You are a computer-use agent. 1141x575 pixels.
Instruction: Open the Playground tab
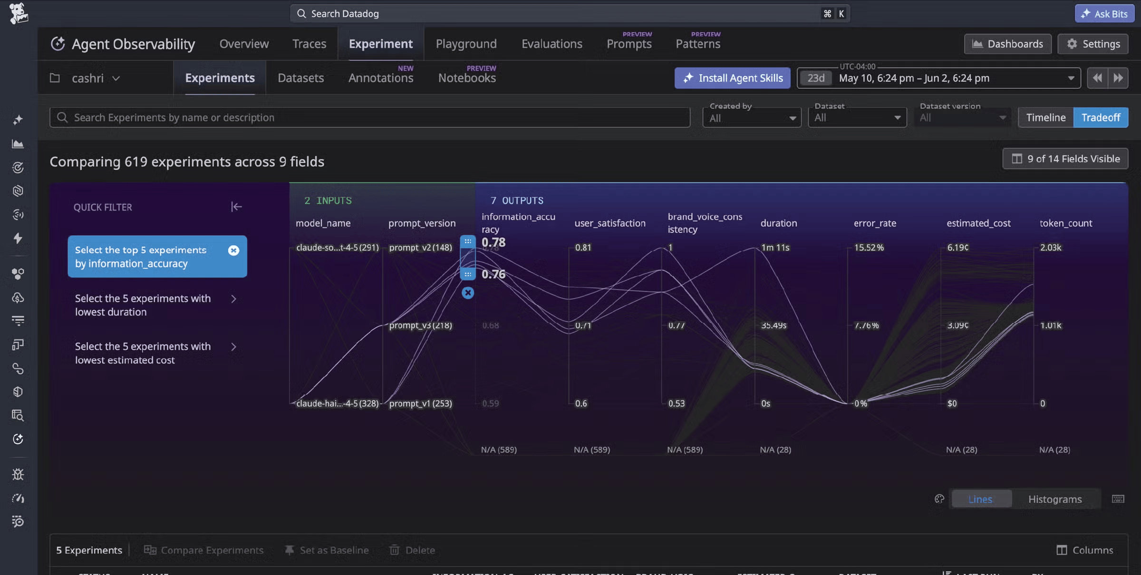[x=466, y=44]
